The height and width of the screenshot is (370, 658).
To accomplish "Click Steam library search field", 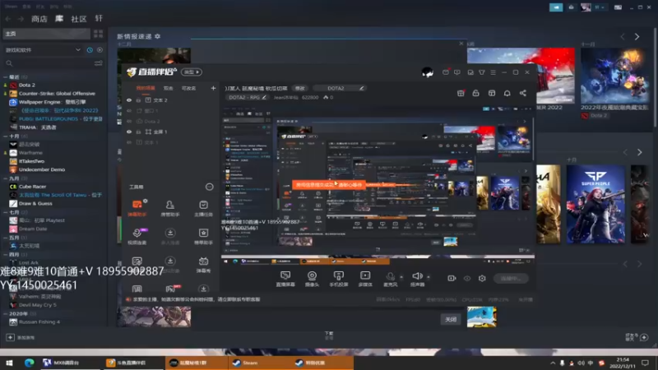I will (x=49, y=63).
